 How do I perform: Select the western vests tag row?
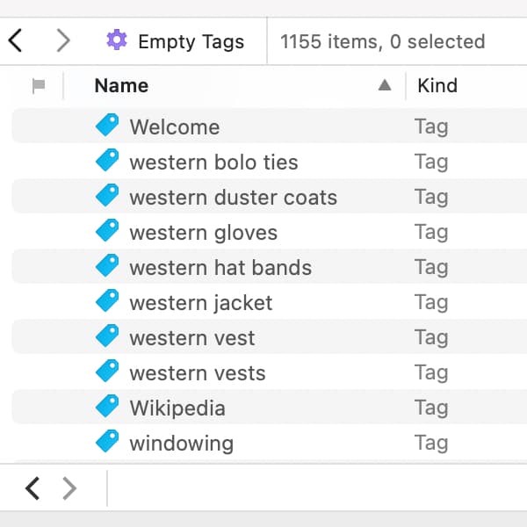pos(198,372)
